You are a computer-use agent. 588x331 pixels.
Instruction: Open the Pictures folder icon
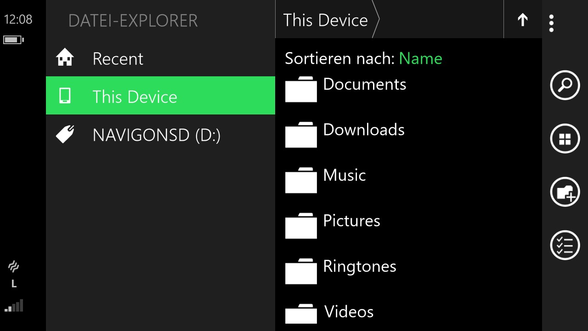coord(301,226)
